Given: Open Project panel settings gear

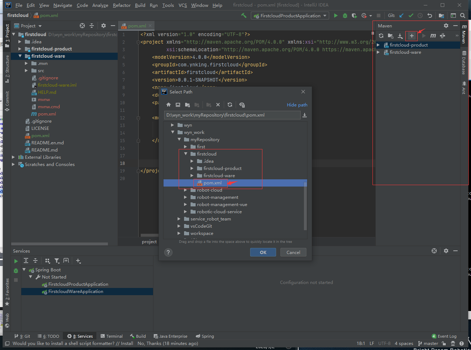Looking at the screenshot, I should click(x=104, y=26).
